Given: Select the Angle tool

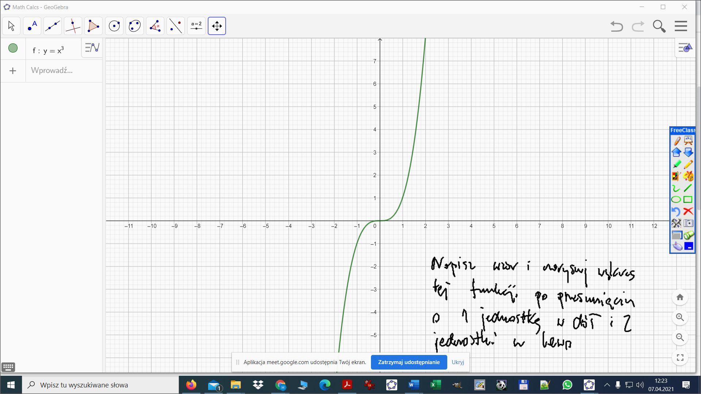Looking at the screenshot, I should click(155, 26).
